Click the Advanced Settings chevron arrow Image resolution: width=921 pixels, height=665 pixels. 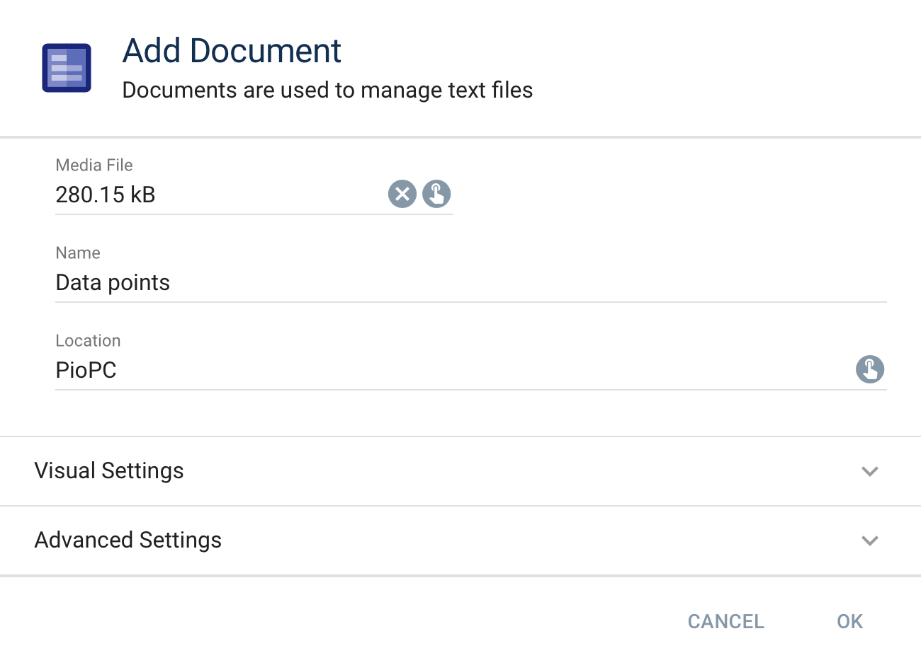click(870, 540)
